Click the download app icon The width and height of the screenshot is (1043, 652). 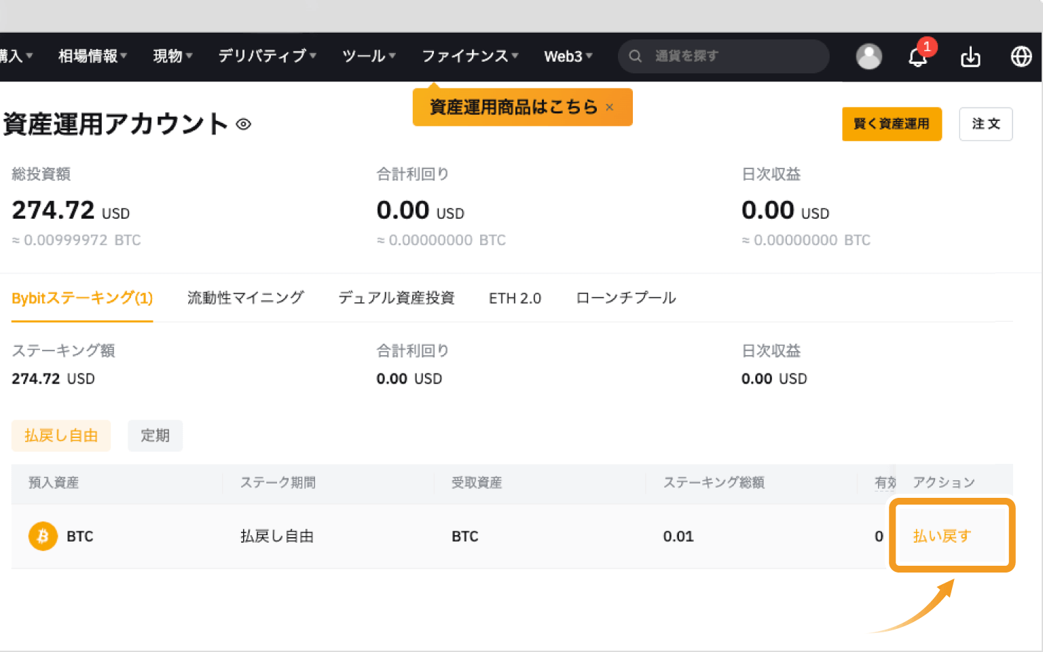[970, 57]
